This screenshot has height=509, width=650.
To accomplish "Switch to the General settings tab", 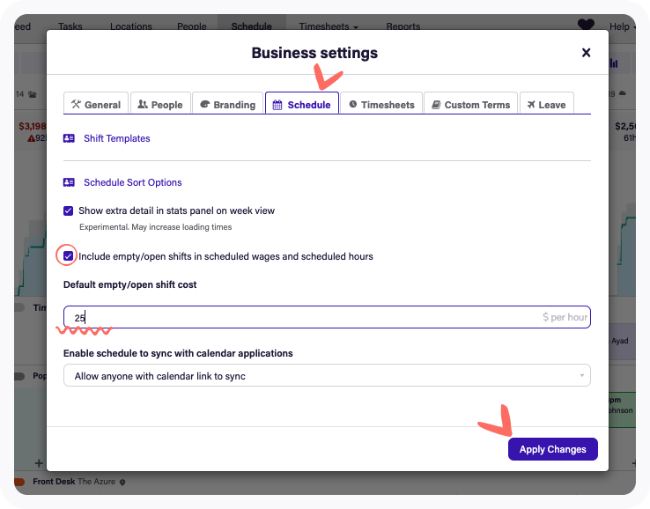I will pos(96,104).
